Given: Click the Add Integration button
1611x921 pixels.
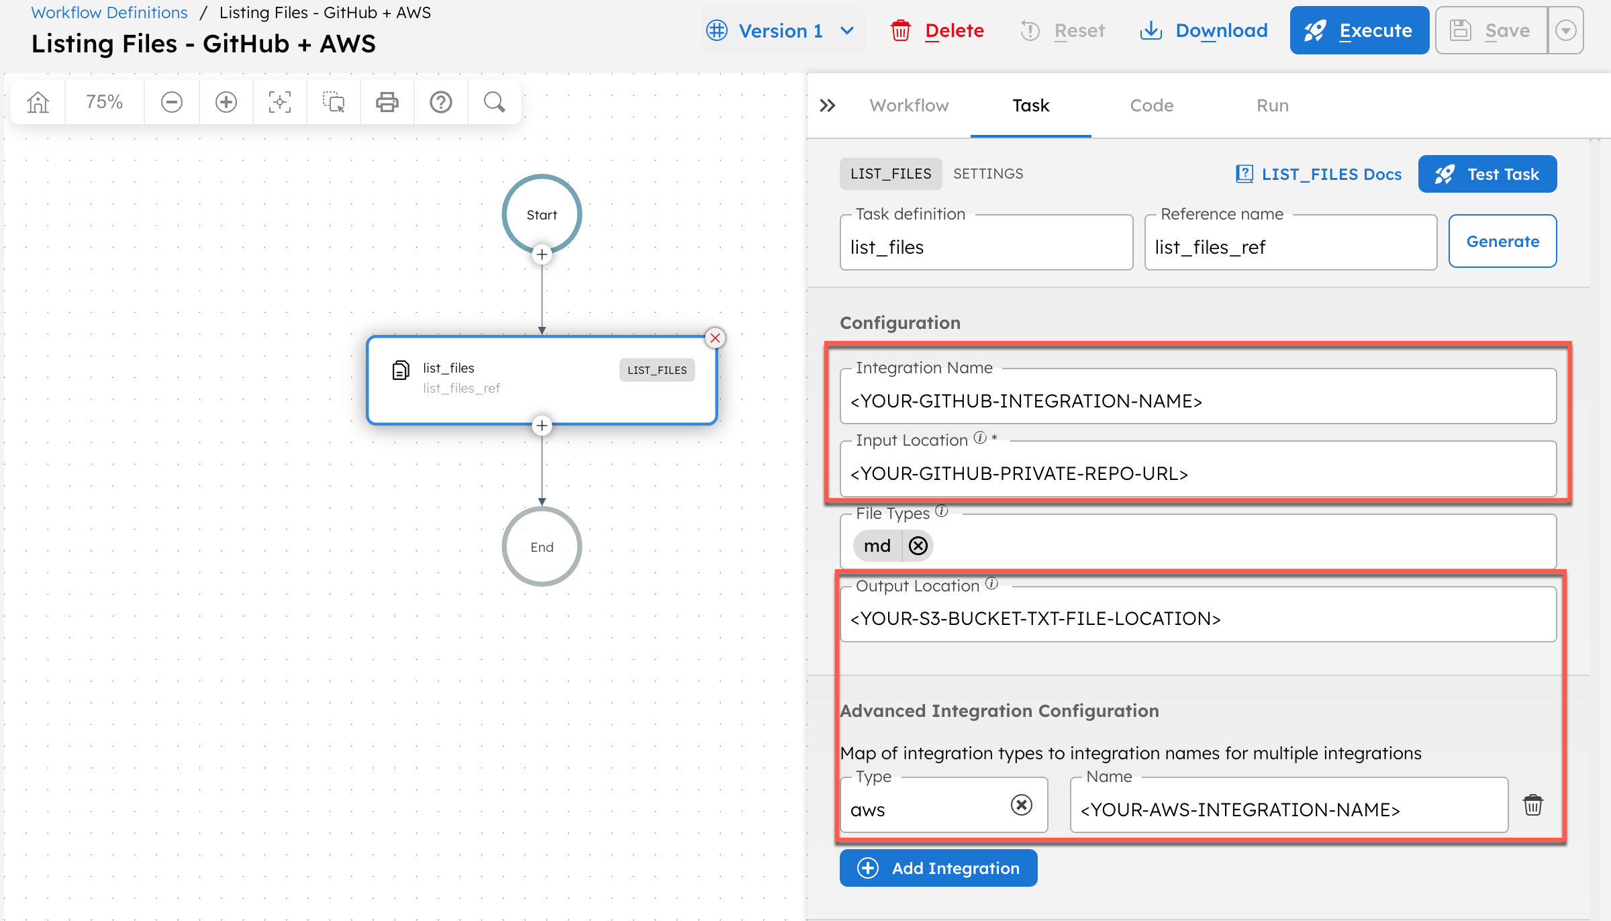Looking at the screenshot, I should [938, 867].
